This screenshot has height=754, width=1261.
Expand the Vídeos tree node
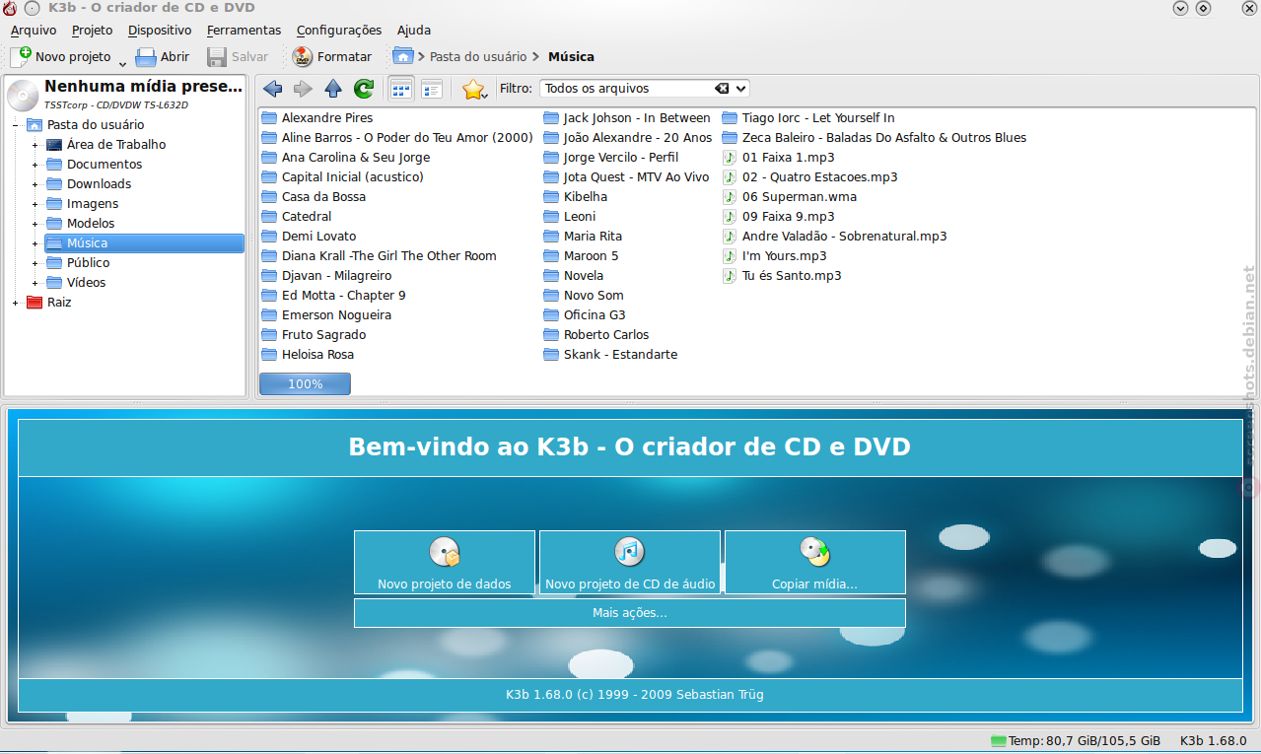pyautogui.click(x=35, y=283)
